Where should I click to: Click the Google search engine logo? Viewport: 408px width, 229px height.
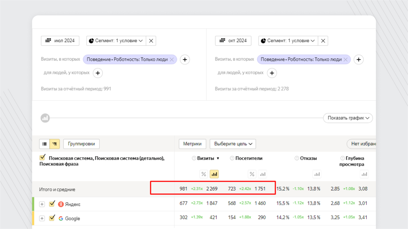pyautogui.click(x=61, y=218)
